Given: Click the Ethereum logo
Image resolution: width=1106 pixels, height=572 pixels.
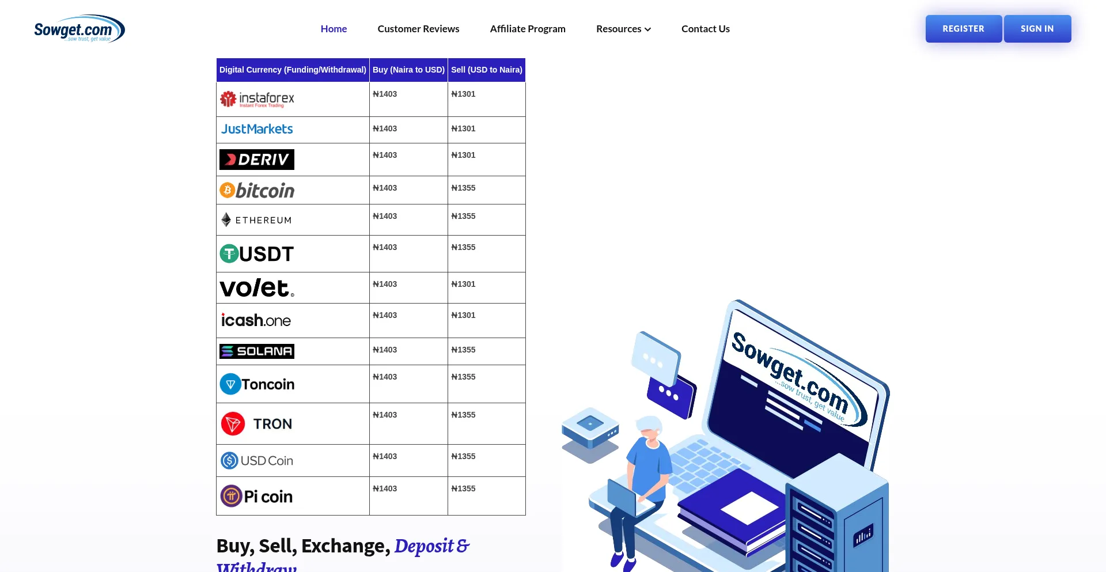Looking at the screenshot, I should point(257,220).
